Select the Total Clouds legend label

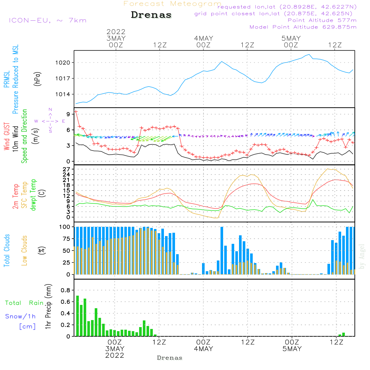(x=6, y=250)
